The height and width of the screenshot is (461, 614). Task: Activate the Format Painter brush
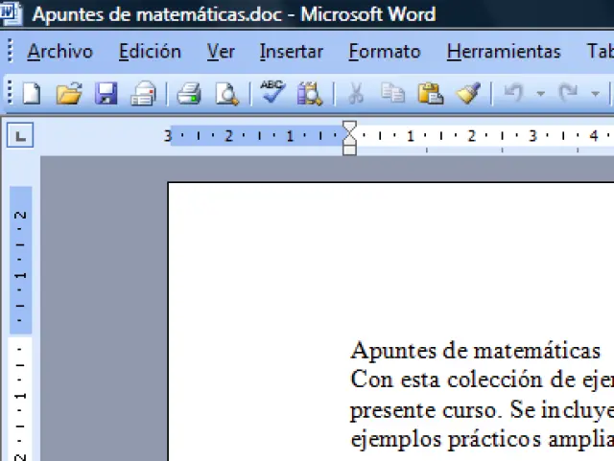(x=467, y=94)
